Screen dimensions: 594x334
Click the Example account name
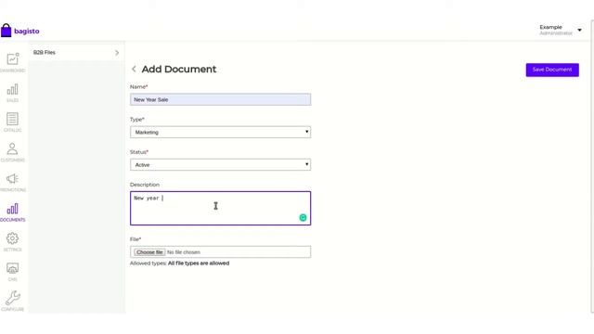(x=550, y=27)
